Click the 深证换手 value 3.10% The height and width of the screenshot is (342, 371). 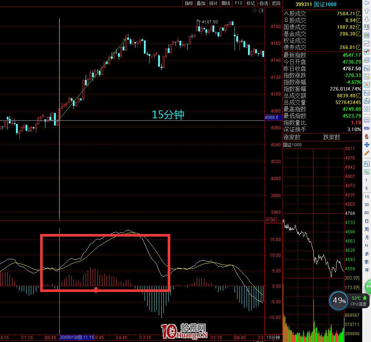pos(354,129)
